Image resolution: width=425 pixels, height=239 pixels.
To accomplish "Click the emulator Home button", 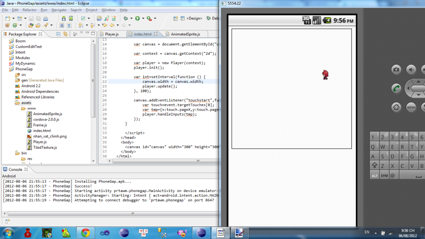I will point(396,107).
